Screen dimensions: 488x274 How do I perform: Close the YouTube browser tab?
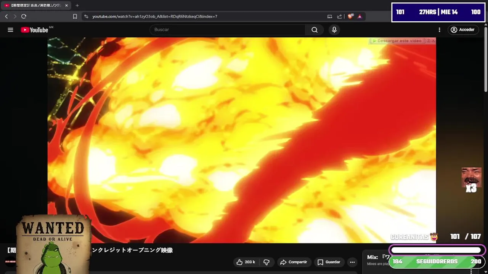tap(66, 5)
